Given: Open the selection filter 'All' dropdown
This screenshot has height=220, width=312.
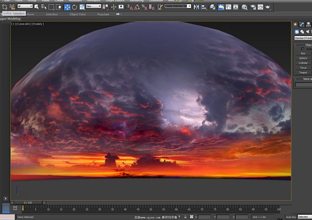Looking at the screenshot, I should [25, 6].
